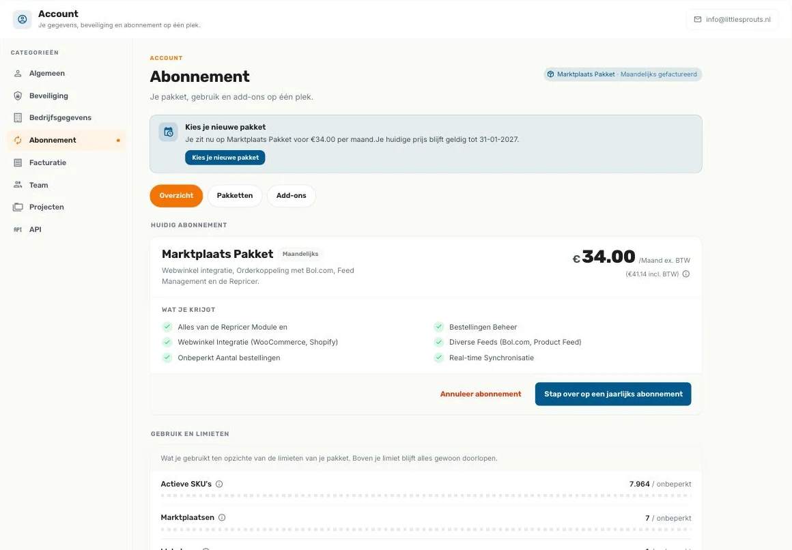Viewport: 792px width, 550px height.
Task: Open the Abonnement sidebar item
Action: coord(67,141)
